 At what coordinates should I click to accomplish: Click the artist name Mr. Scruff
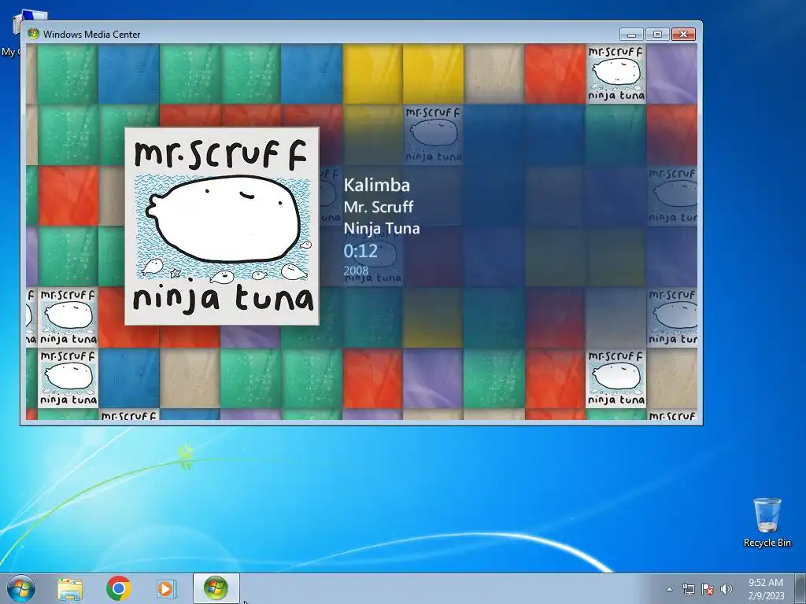tap(379, 207)
